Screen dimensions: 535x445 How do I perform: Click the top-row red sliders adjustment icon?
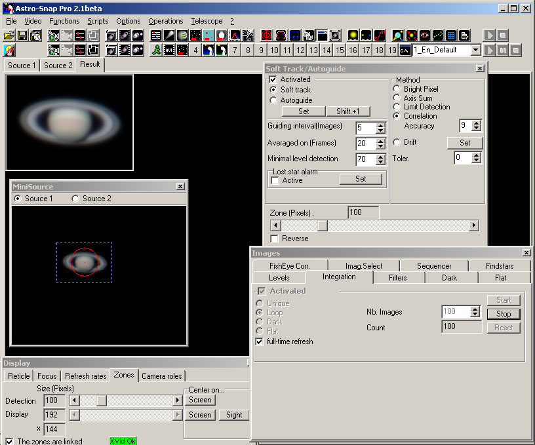(80, 35)
